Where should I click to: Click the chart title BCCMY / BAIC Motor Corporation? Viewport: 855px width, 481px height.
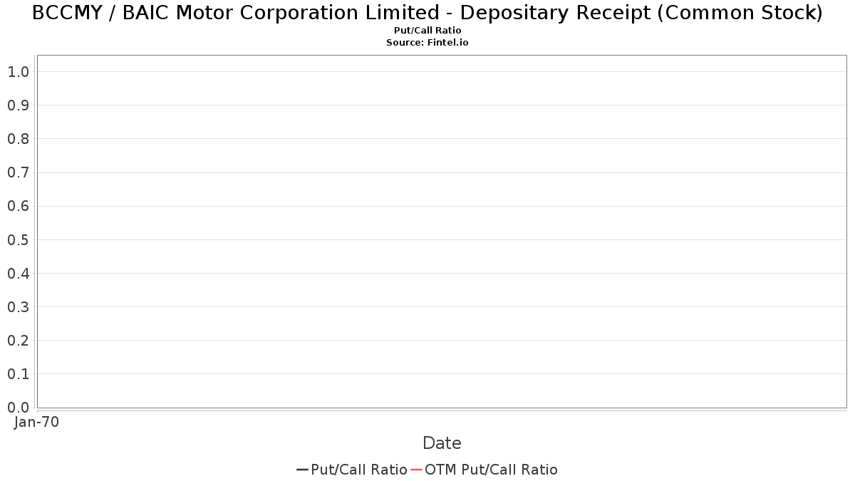click(x=427, y=13)
